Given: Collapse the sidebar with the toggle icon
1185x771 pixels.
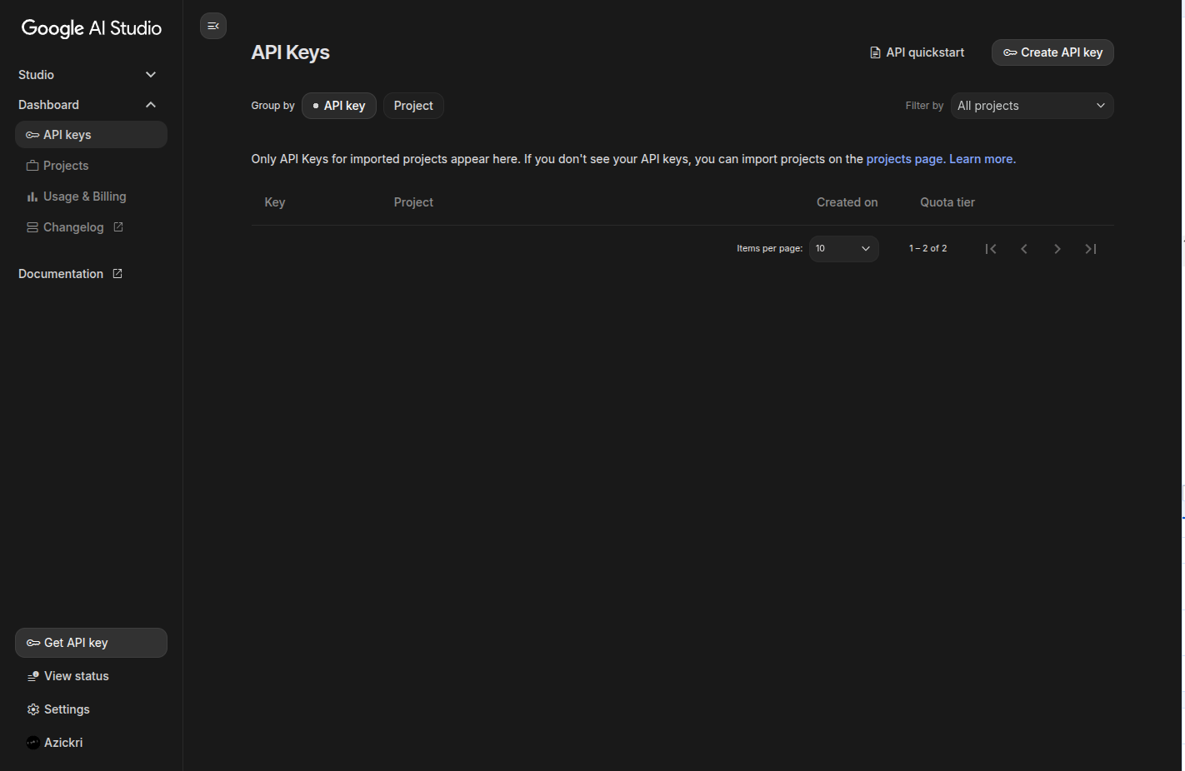Looking at the screenshot, I should click(x=213, y=27).
